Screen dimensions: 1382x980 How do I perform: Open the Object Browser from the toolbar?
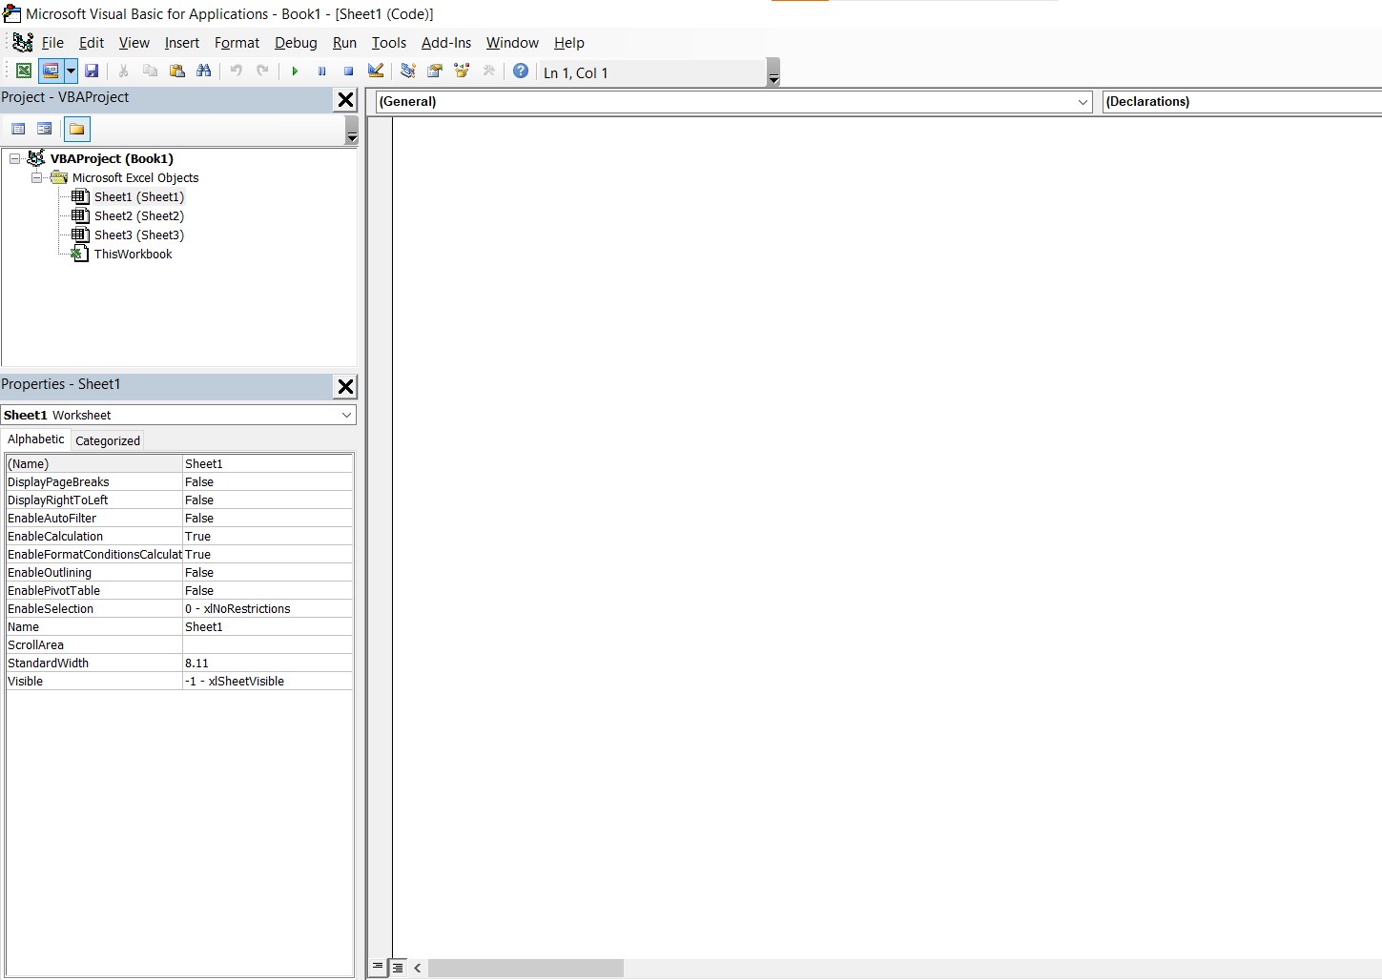coord(462,70)
